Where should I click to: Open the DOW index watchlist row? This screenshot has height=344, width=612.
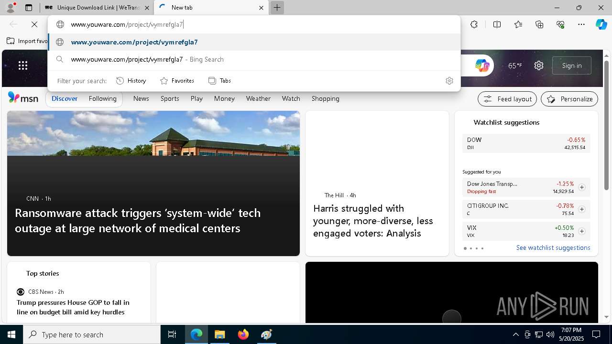[x=526, y=143]
